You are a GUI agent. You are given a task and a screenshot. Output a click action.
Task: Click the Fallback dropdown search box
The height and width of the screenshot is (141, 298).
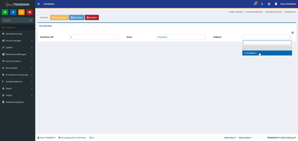click(267, 42)
